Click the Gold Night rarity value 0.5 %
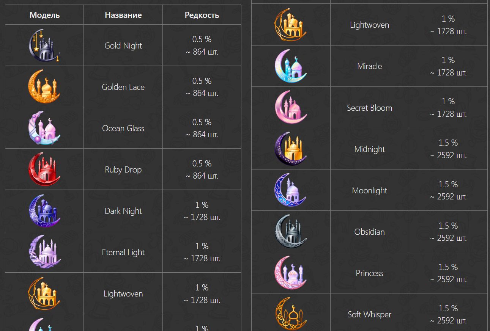 coord(202,39)
